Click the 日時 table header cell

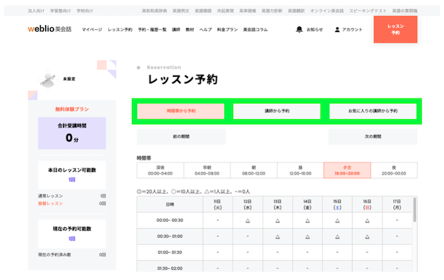[170, 204]
